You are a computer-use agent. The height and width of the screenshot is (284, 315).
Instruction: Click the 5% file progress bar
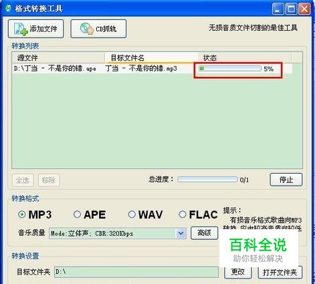point(230,68)
